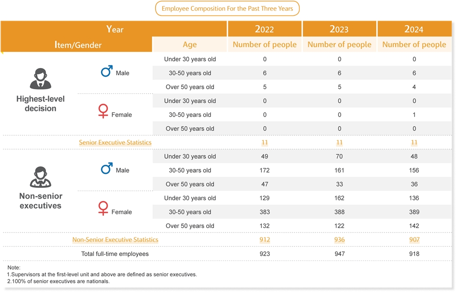Click the 2024 total value 918
456x292 pixels.
pos(414,254)
